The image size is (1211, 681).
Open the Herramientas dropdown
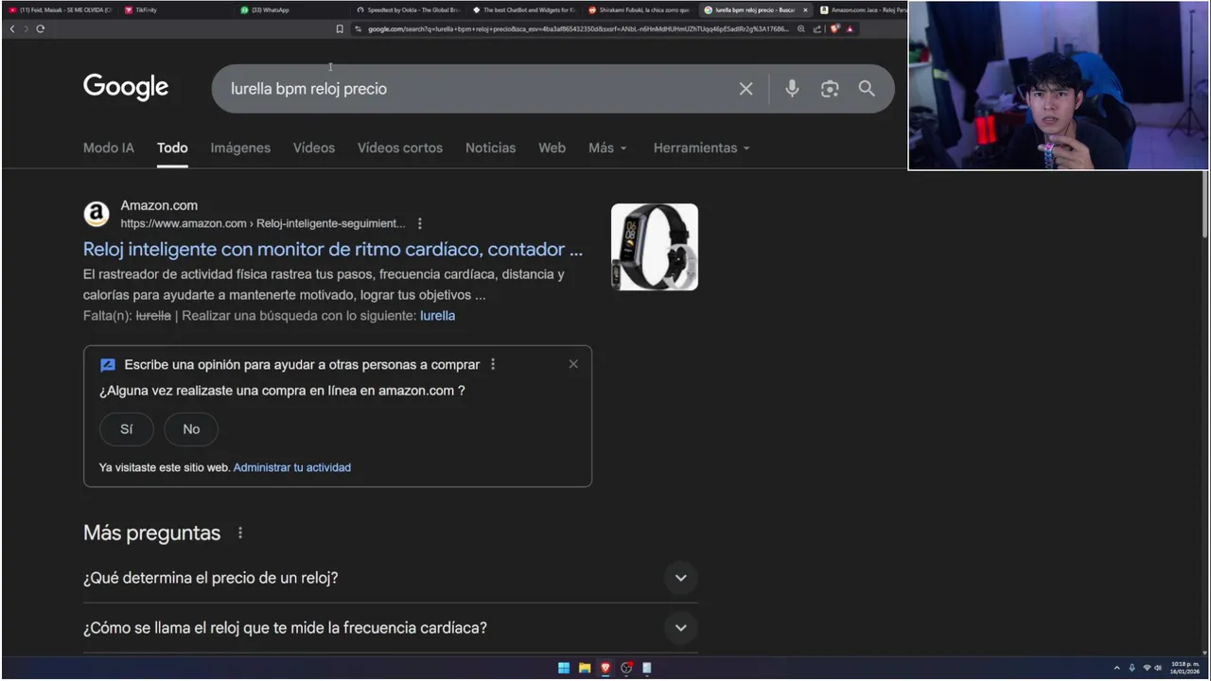pyautogui.click(x=701, y=148)
